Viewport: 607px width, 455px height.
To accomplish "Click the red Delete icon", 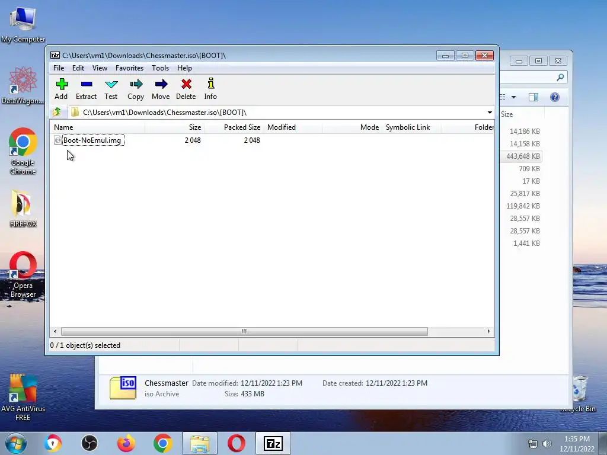I will coord(186,84).
